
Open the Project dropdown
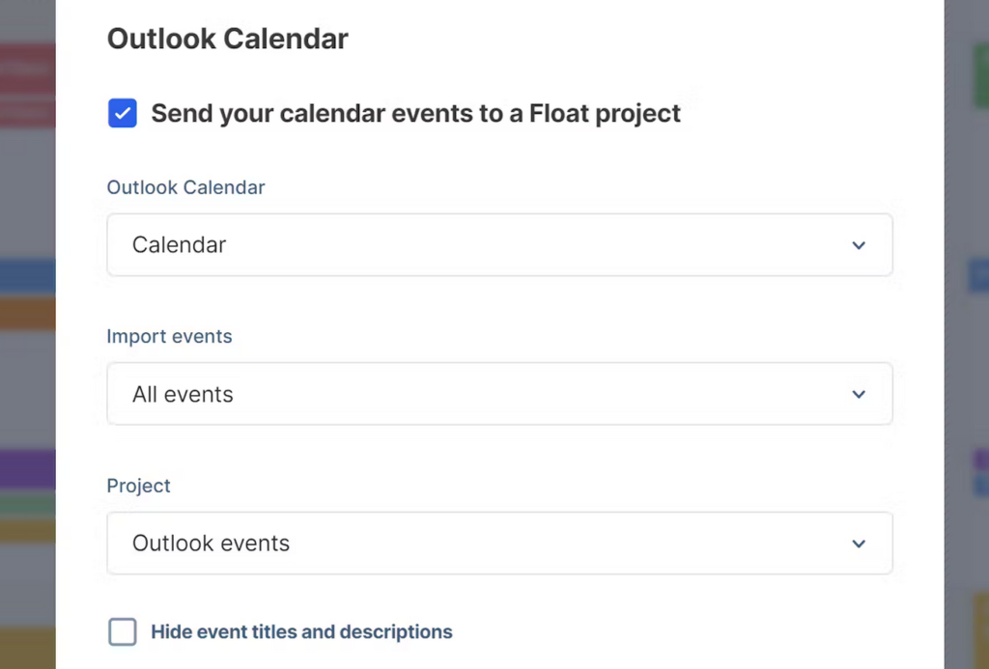(x=499, y=543)
